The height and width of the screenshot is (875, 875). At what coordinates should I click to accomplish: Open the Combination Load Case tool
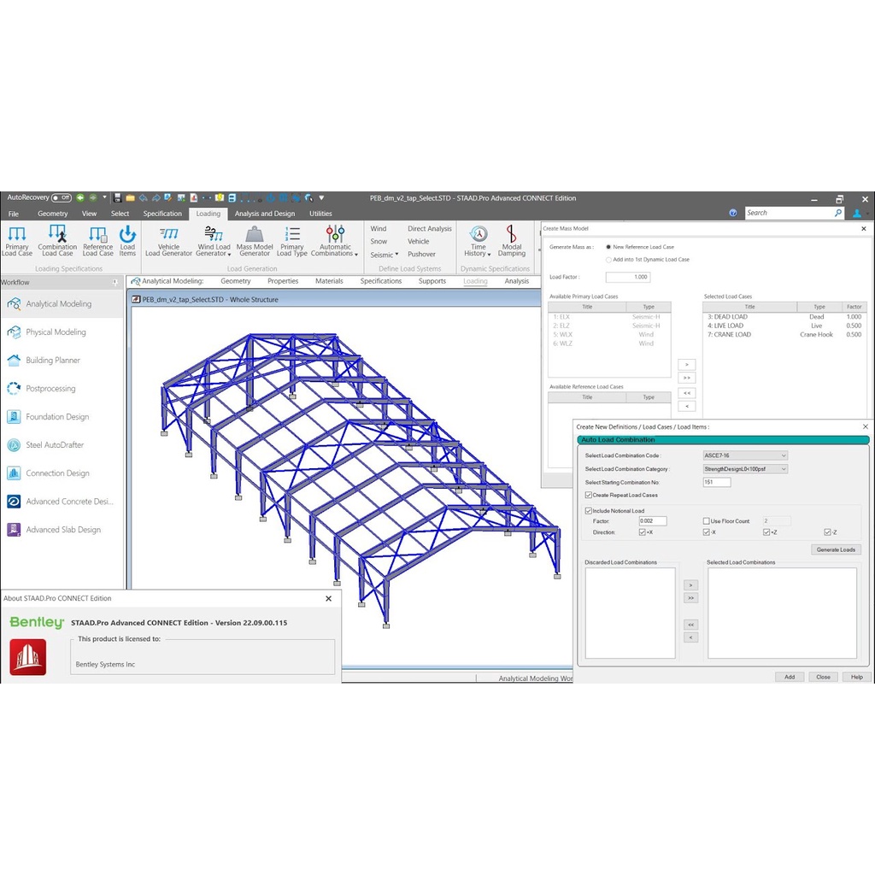pyautogui.click(x=57, y=240)
